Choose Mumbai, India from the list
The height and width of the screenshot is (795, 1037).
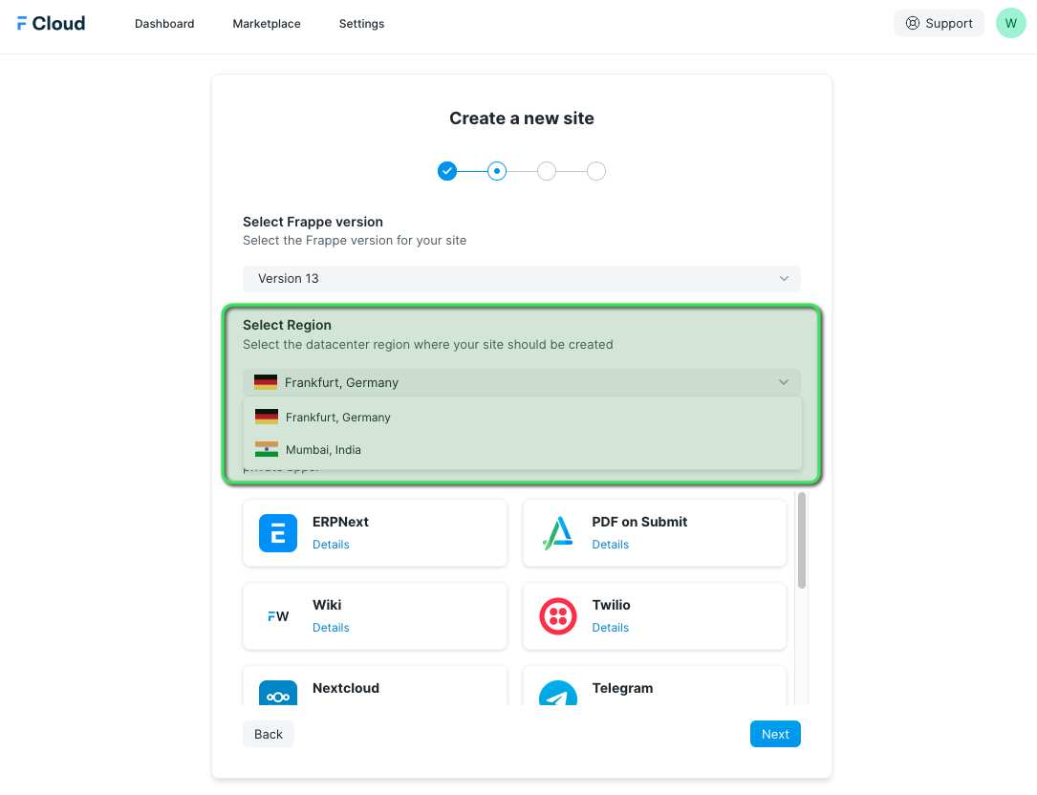coord(523,450)
